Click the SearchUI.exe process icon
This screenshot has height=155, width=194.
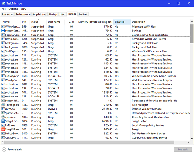pos(3,35)
